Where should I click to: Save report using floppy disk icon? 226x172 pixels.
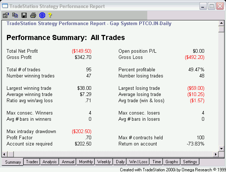click(x=24, y=15)
